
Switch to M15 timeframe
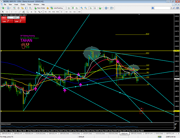point(54,12)
